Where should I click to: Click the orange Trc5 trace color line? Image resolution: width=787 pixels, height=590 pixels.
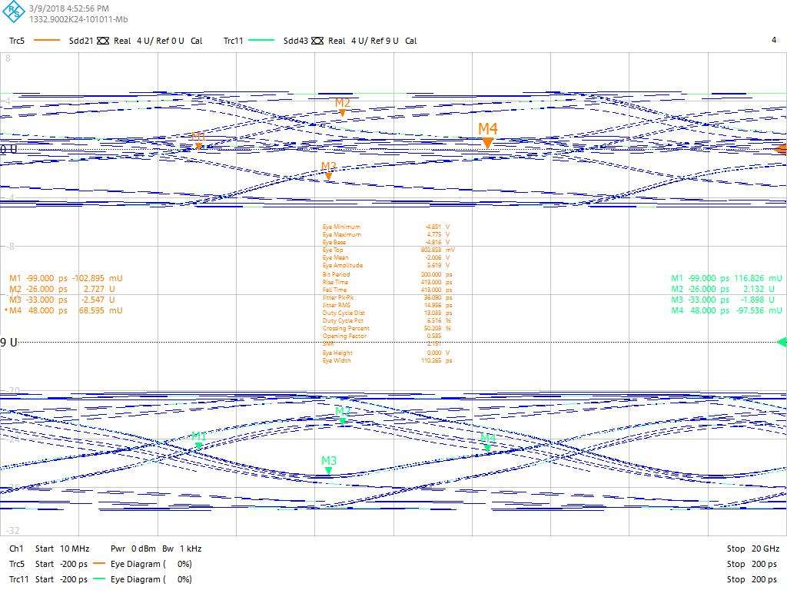coord(46,41)
